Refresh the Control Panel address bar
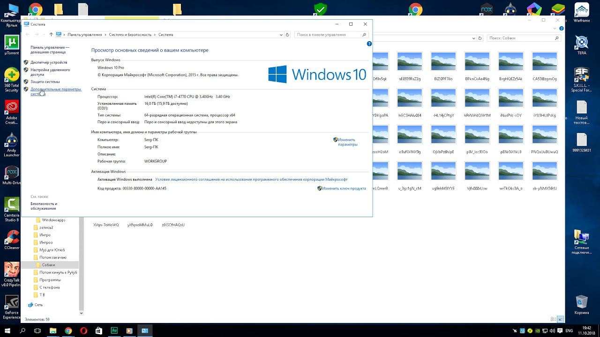600x337 pixels. [287, 35]
